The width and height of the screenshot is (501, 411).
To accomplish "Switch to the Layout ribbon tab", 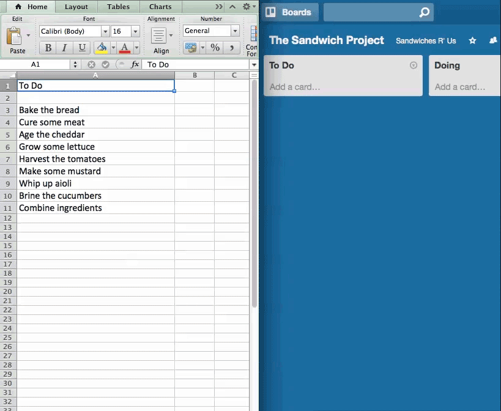I will pos(76,7).
